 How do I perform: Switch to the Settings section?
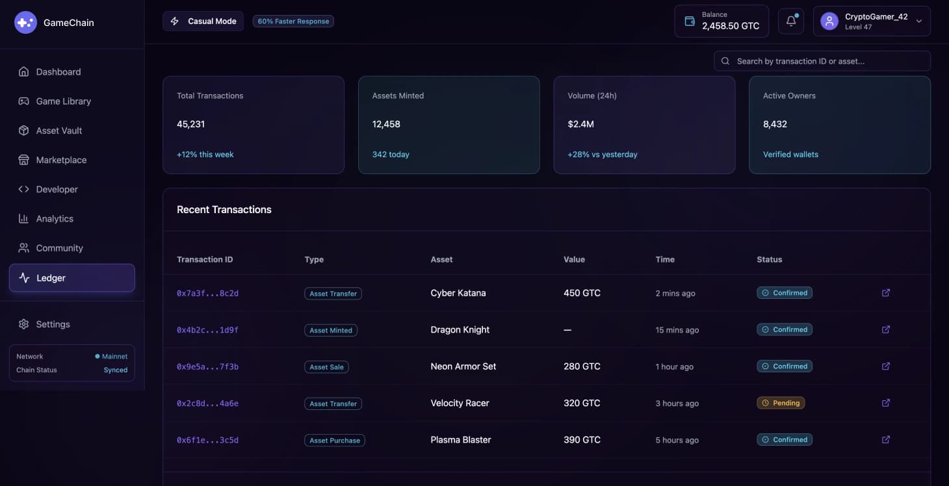pos(53,324)
